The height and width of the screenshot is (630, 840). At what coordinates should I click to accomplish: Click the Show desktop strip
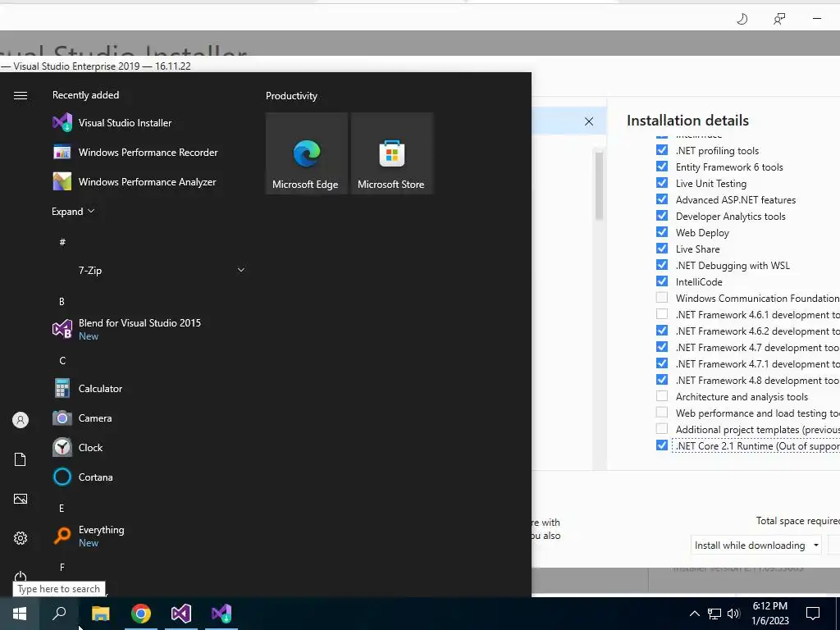point(838,614)
